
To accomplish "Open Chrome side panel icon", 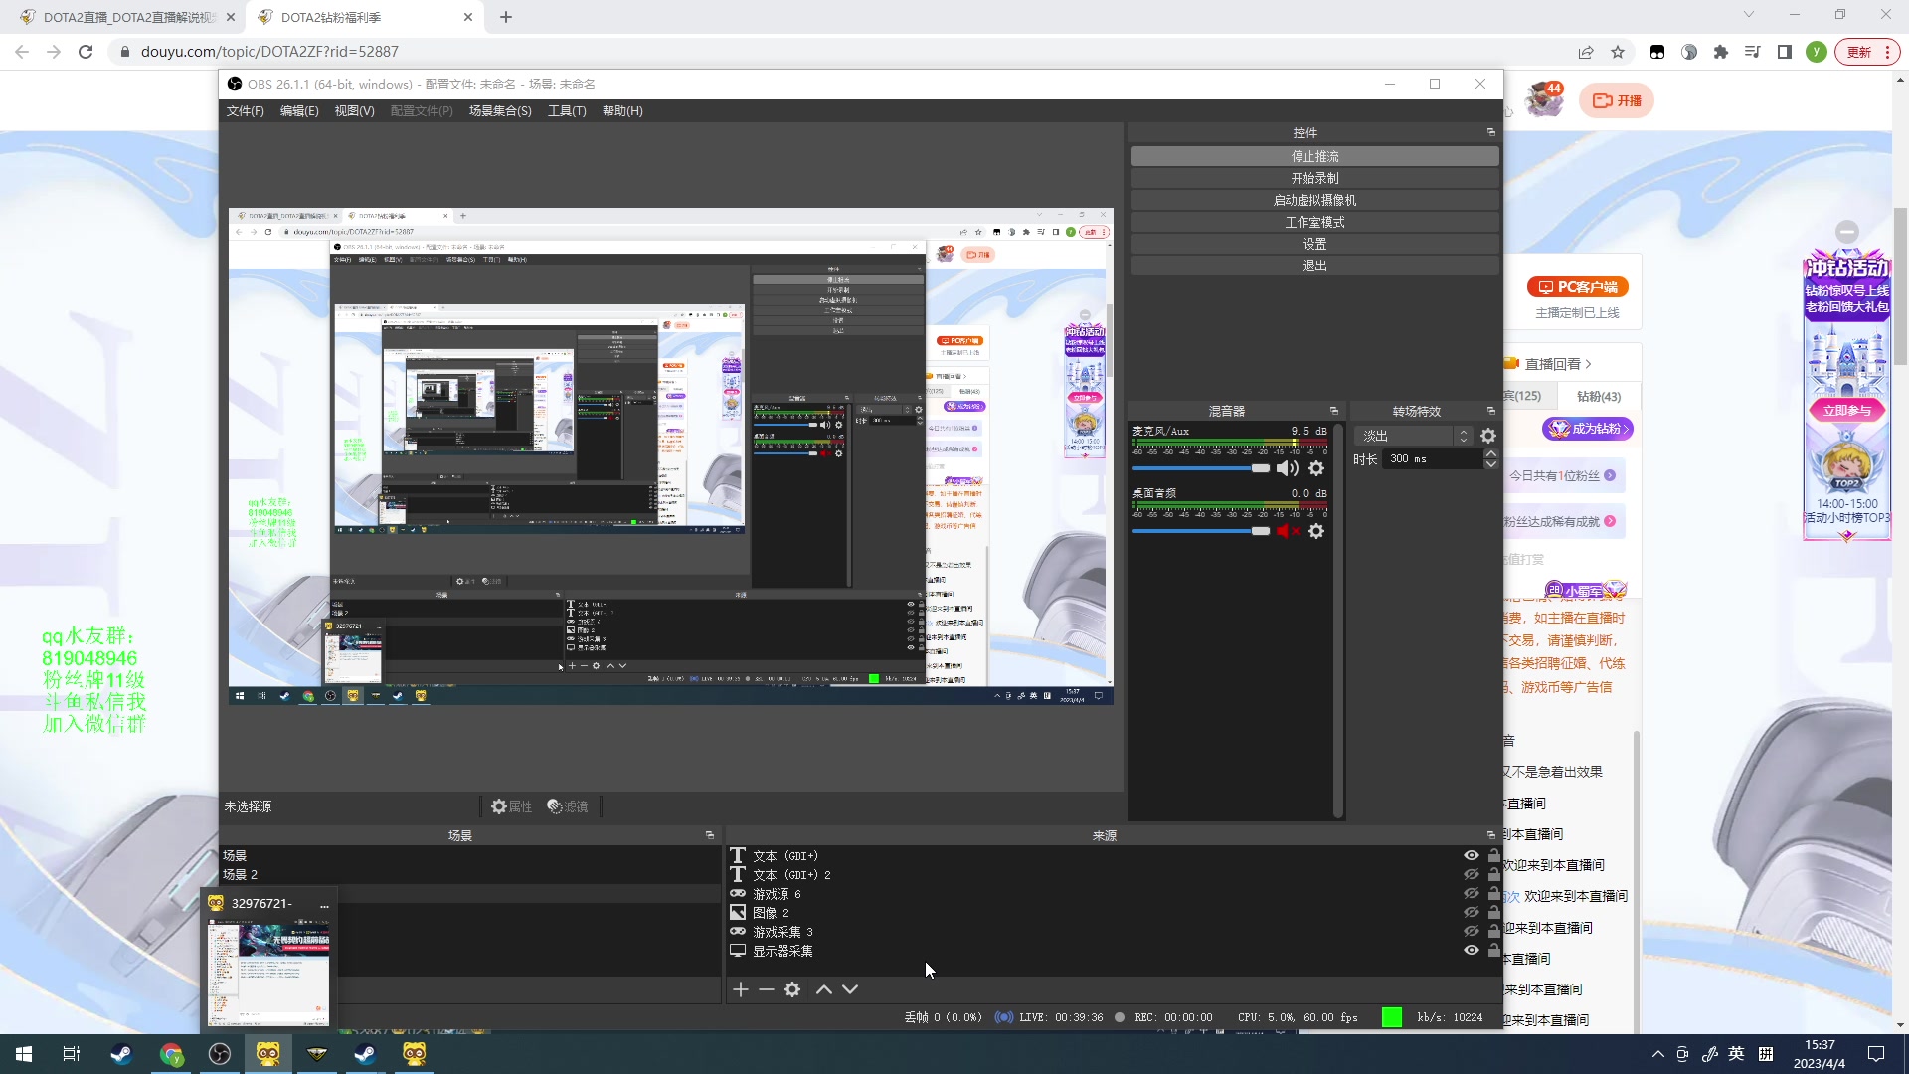I will [1785, 52].
